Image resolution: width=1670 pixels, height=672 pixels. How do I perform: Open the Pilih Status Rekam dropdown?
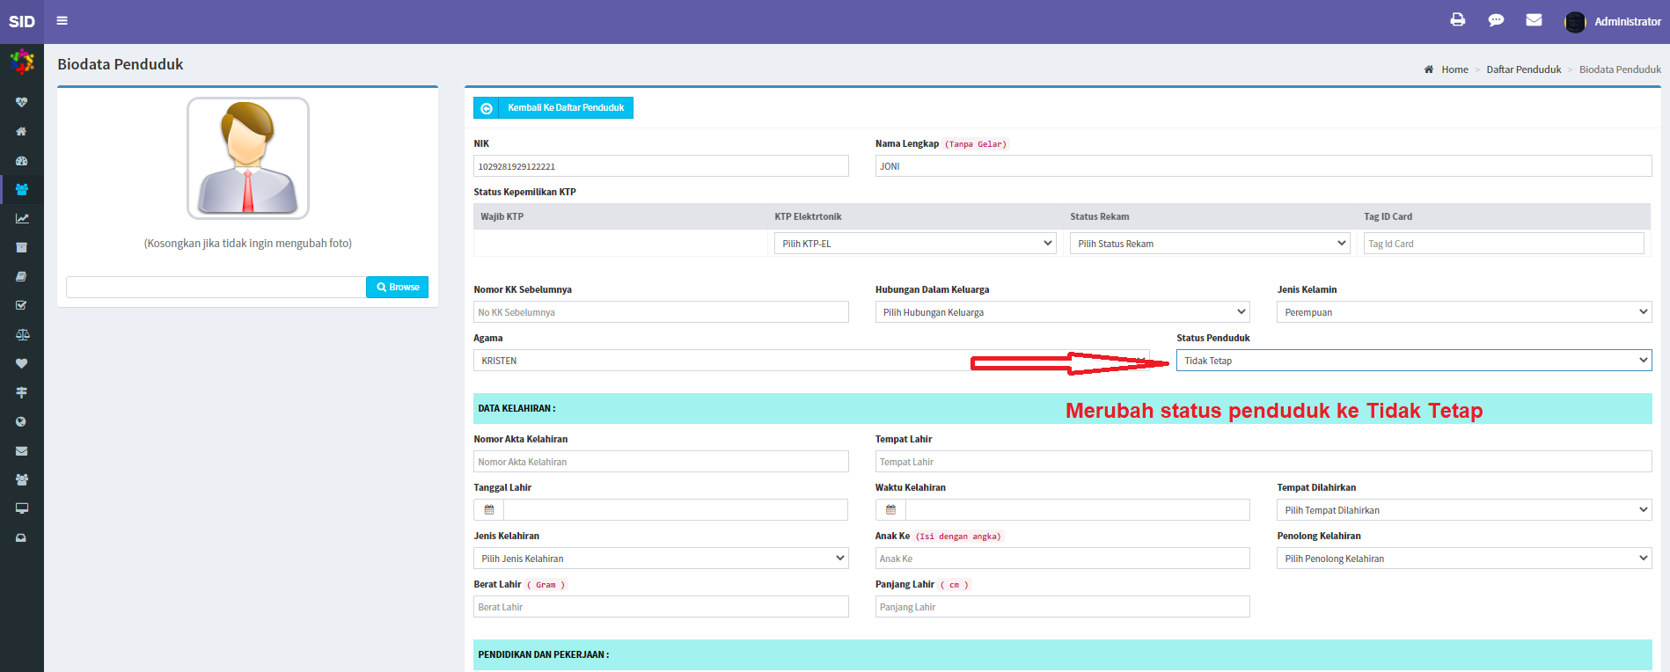coord(1210,244)
